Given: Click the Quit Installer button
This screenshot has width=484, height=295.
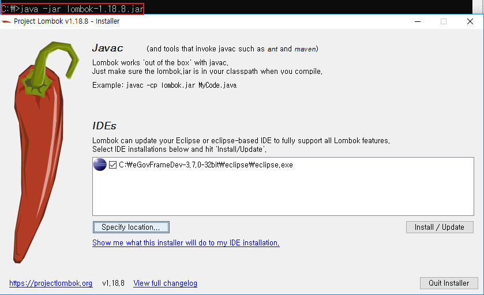Looking at the screenshot, I should pos(448,283).
